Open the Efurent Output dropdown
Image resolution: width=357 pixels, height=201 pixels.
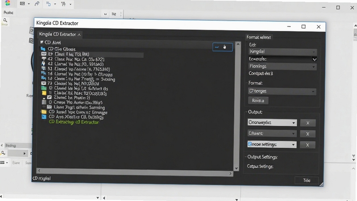coord(272,134)
